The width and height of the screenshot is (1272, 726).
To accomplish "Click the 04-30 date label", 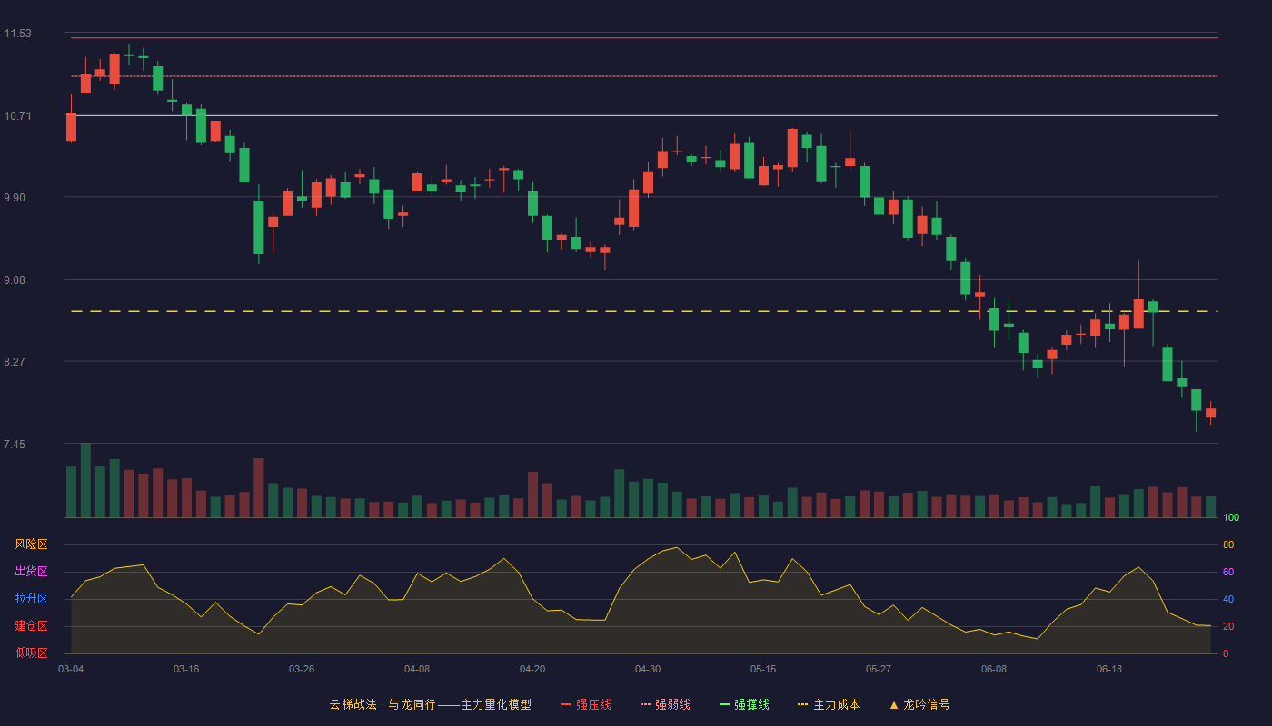I will 648,669.
